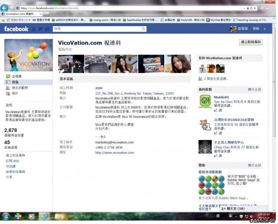Open favorites star icon in browser

coord(267,8)
